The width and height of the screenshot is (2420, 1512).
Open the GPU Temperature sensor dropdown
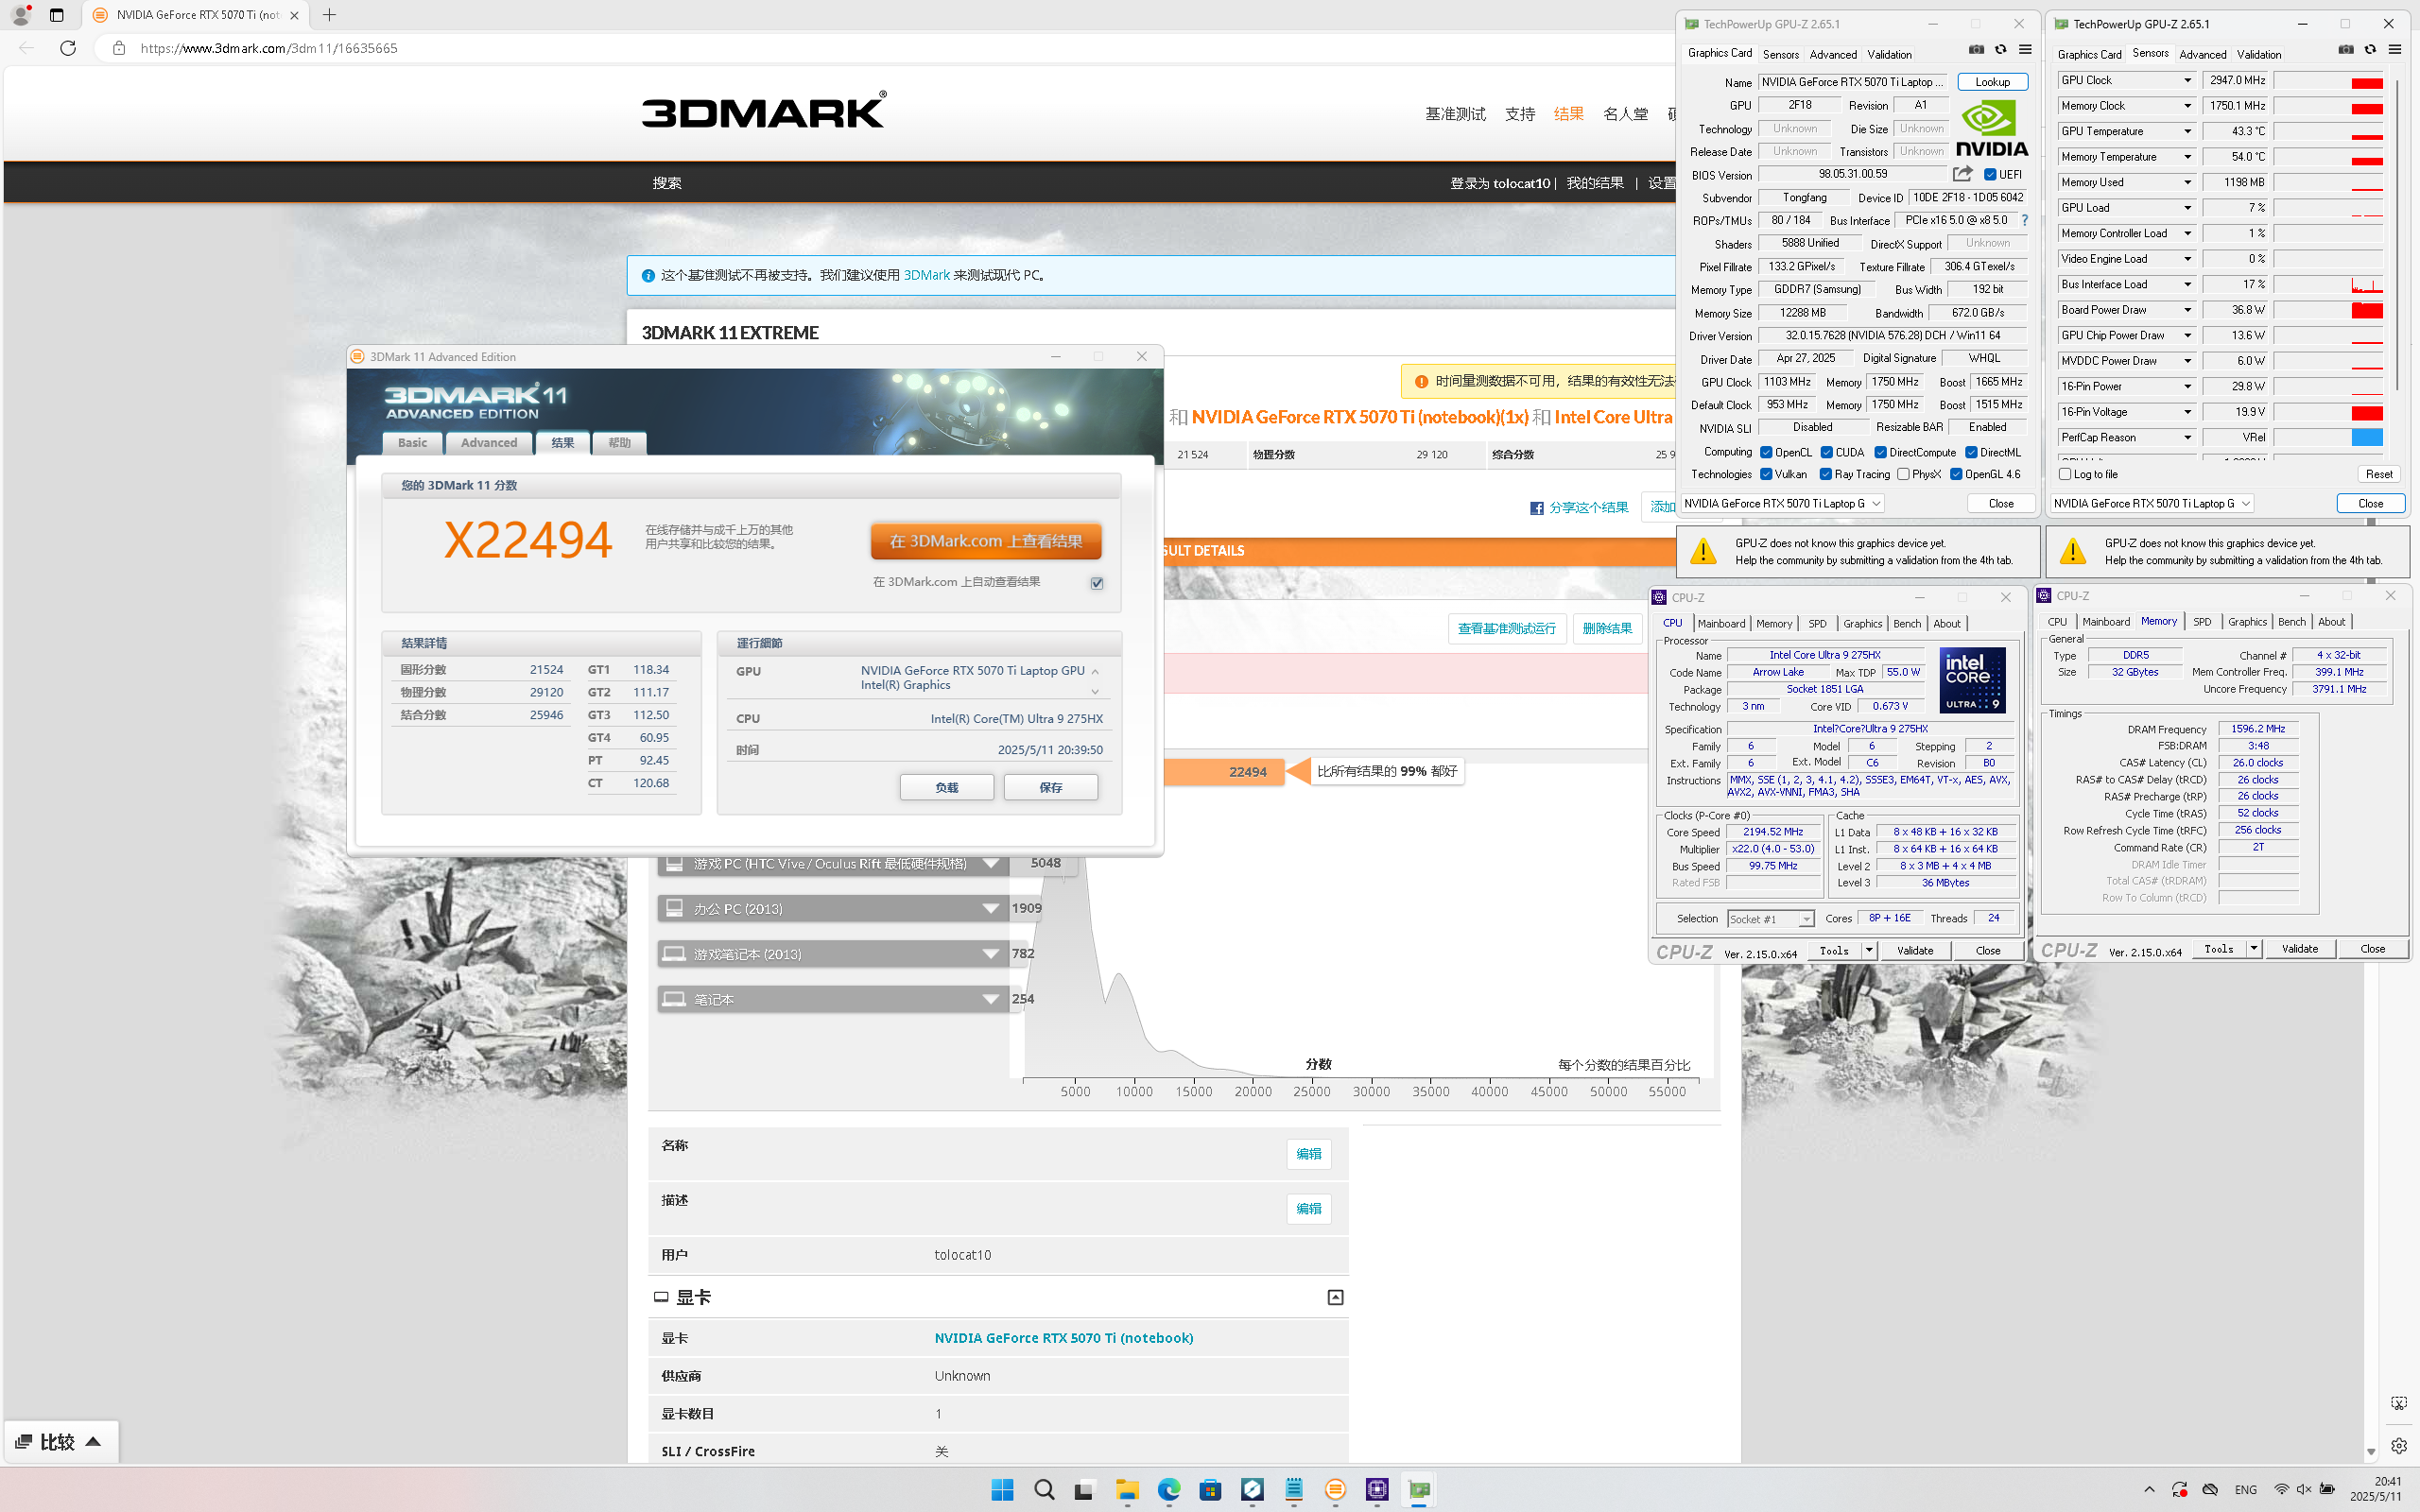pyautogui.click(x=2187, y=131)
